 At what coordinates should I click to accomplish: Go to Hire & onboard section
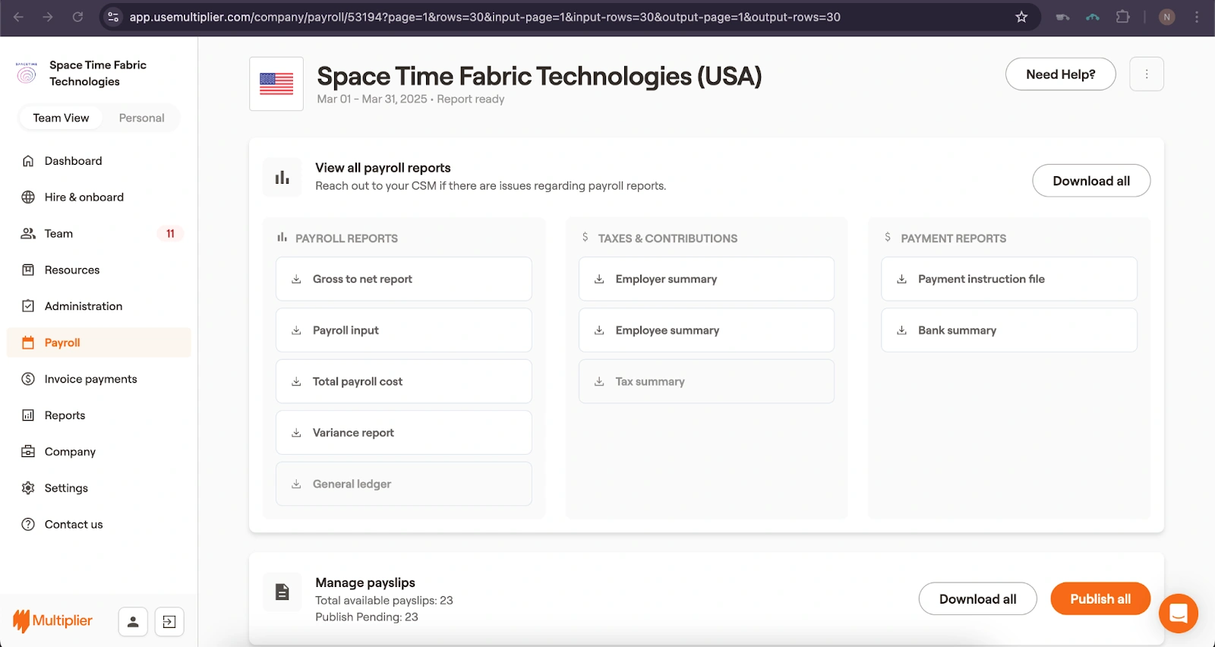pos(99,197)
